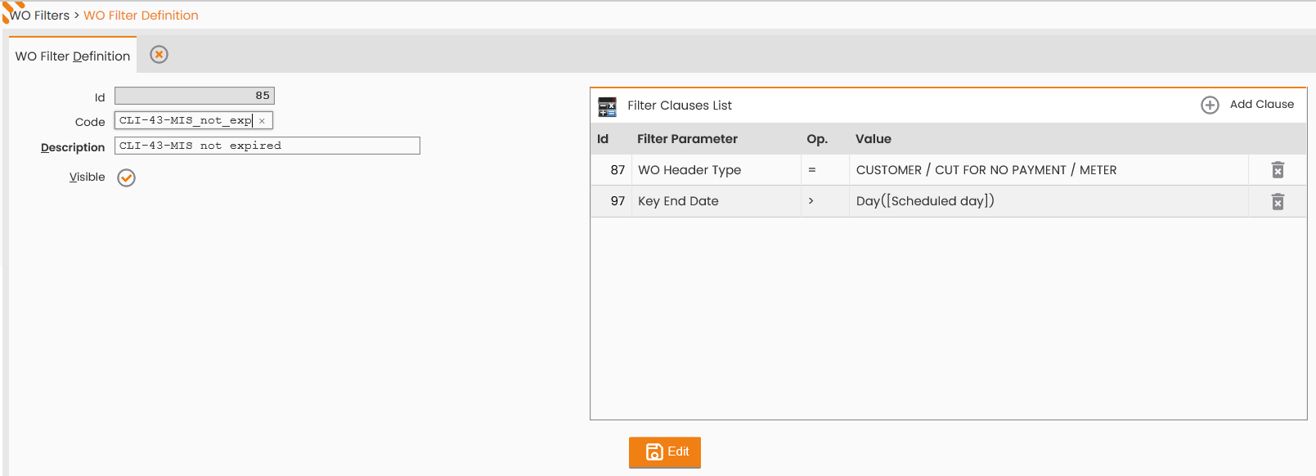The width and height of the screenshot is (1316, 476).
Task: Click the Op. column header
Action: (x=817, y=139)
